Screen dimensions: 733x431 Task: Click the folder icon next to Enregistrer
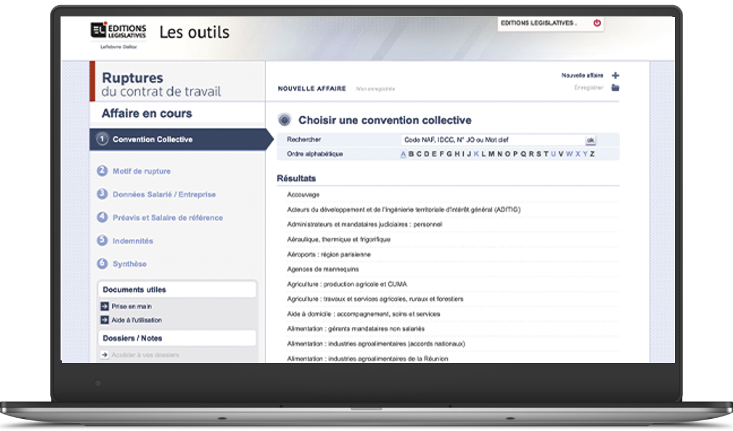pos(616,88)
